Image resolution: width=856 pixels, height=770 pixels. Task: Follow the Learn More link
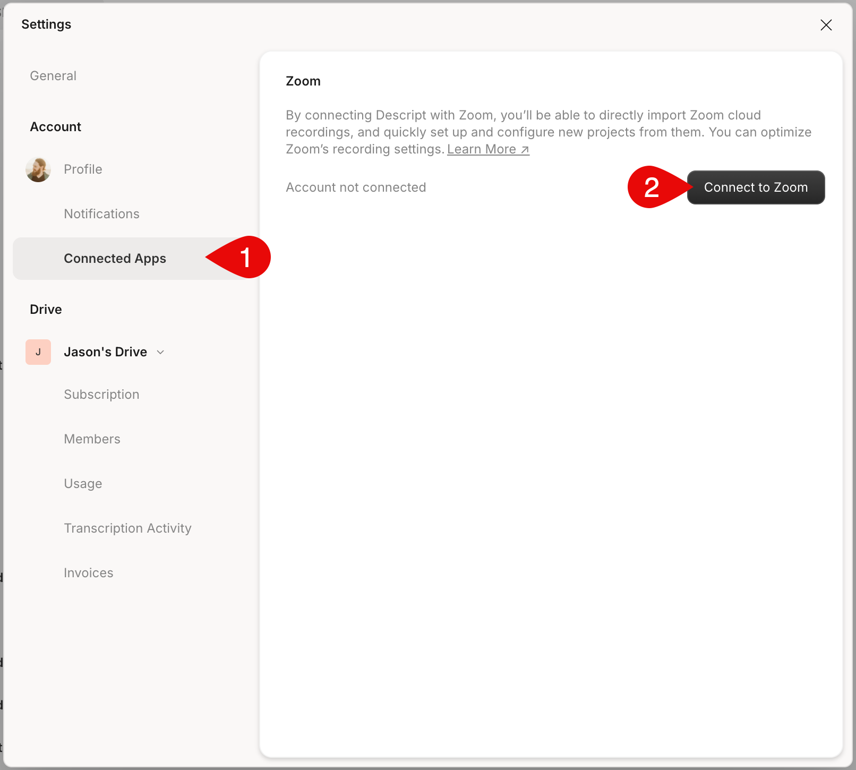click(482, 150)
